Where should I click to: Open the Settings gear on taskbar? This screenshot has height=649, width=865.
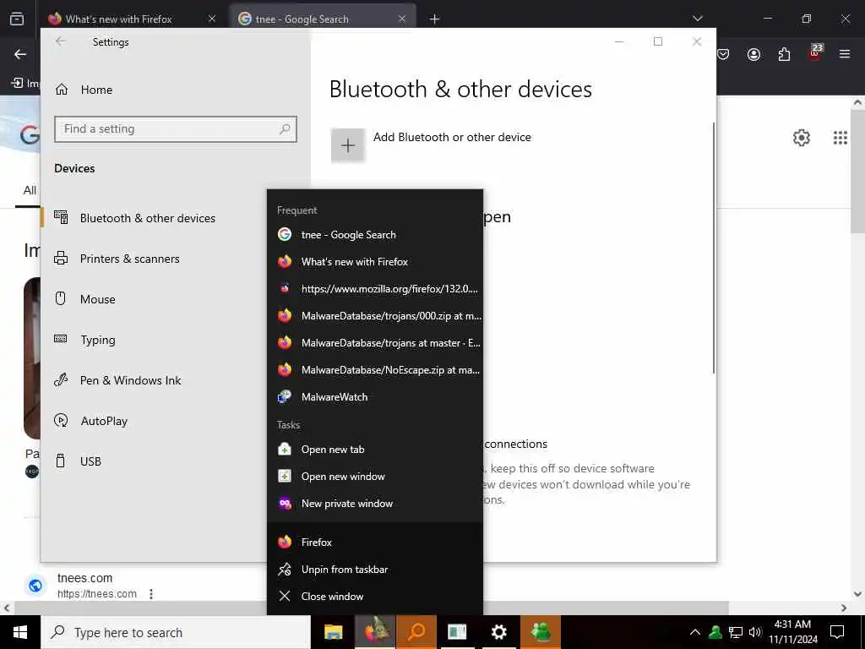[498, 632]
